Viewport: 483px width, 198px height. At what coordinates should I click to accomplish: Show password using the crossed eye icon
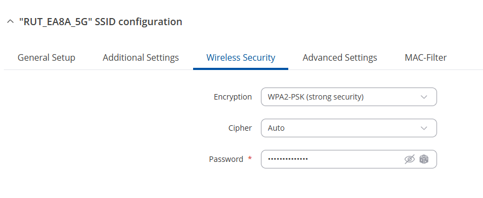pos(409,159)
